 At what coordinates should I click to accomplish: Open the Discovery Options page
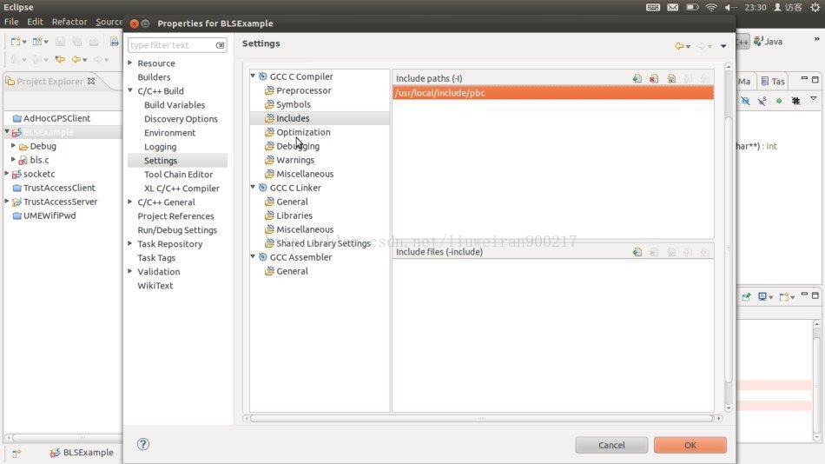[181, 119]
